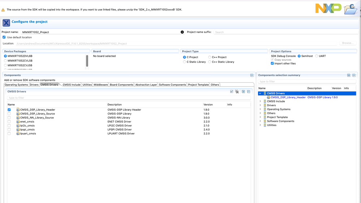Select MIMXRT1052CVL5B device package
The height and width of the screenshot is (203, 361).
coord(5,61)
